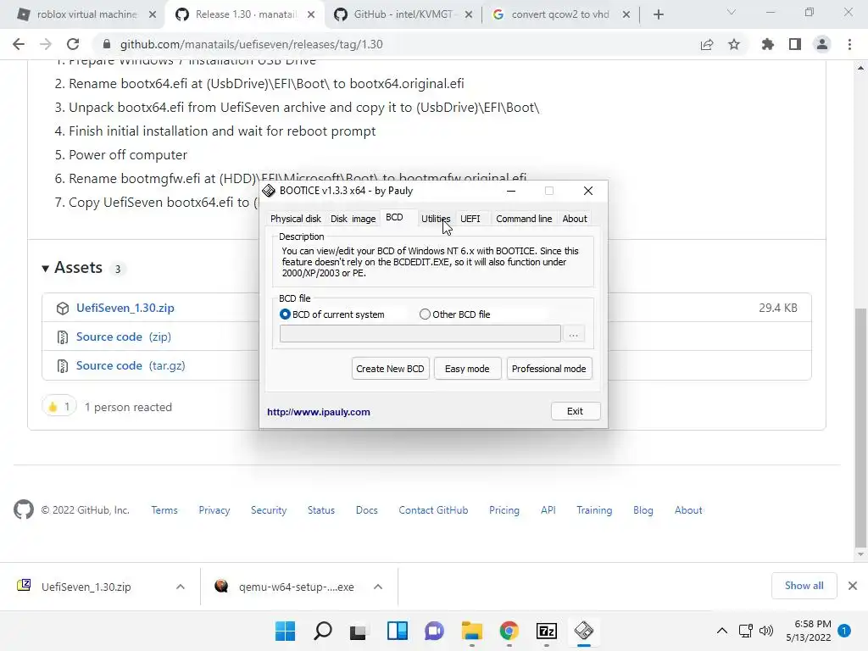The image size is (868, 651).
Task: Download UefiSeven_1.30.zip asset link
Action: coord(125,309)
